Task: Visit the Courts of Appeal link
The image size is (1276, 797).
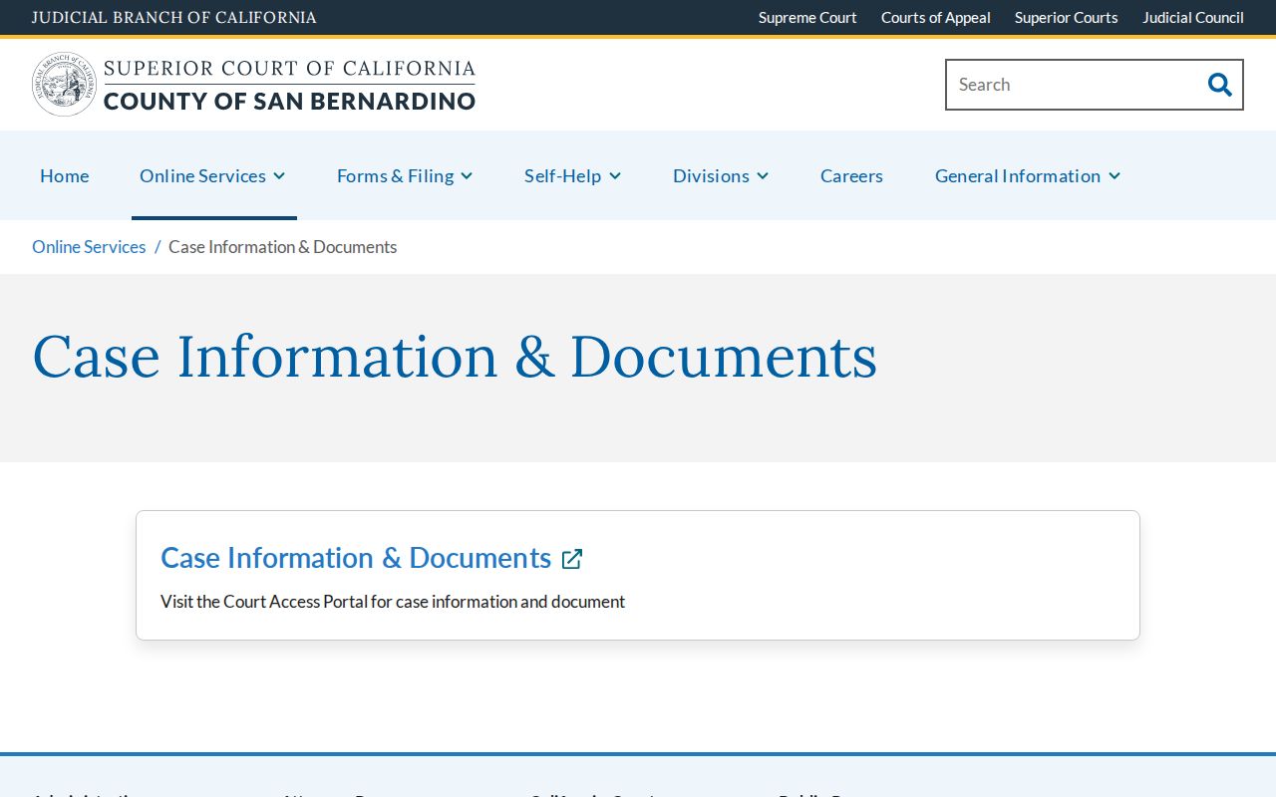Action: point(936,18)
